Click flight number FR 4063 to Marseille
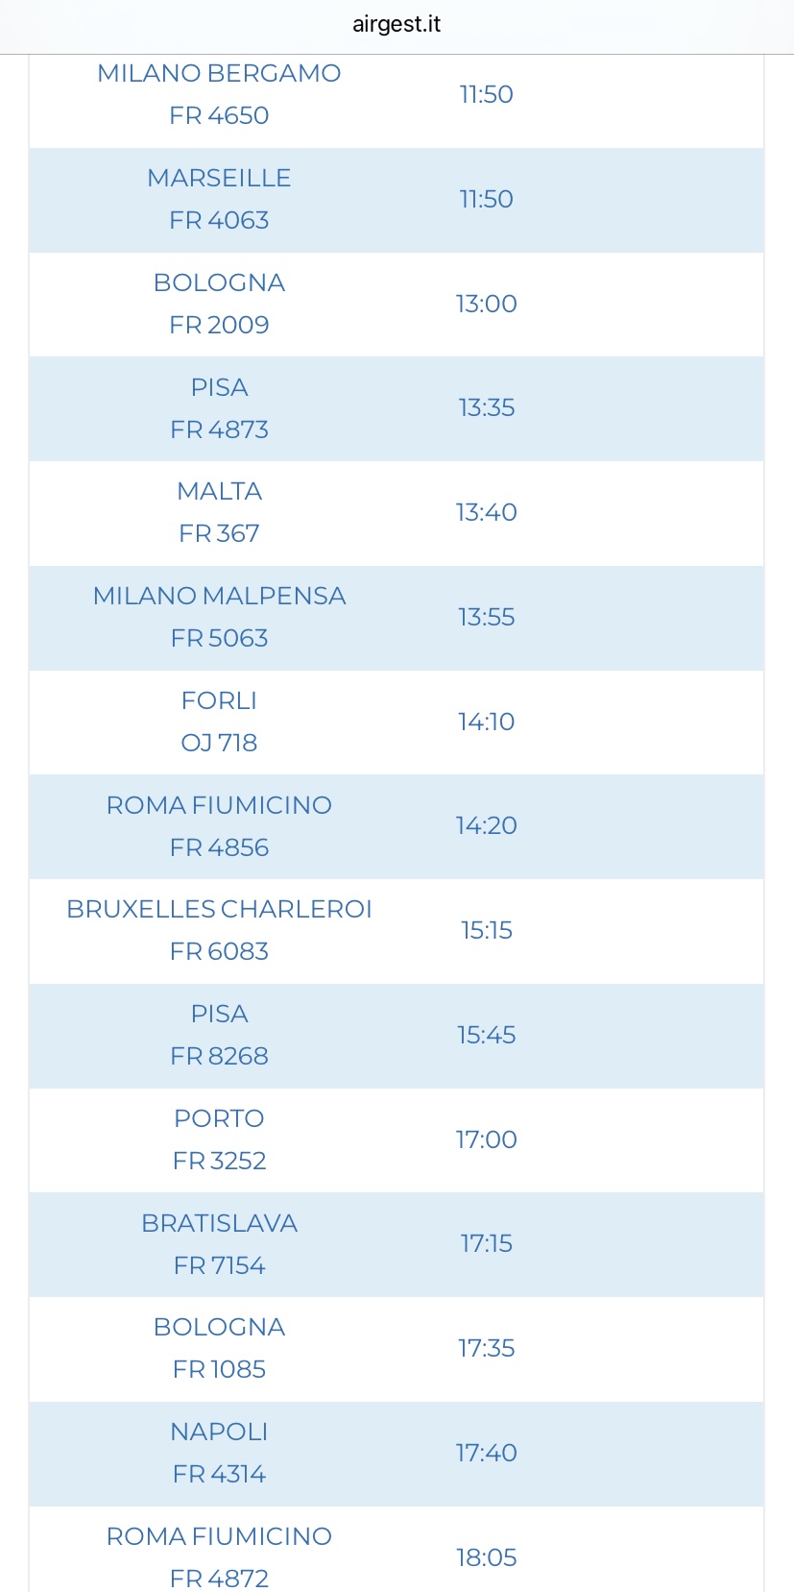Viewport: 794px width, 1592px height. coord(219,221)
